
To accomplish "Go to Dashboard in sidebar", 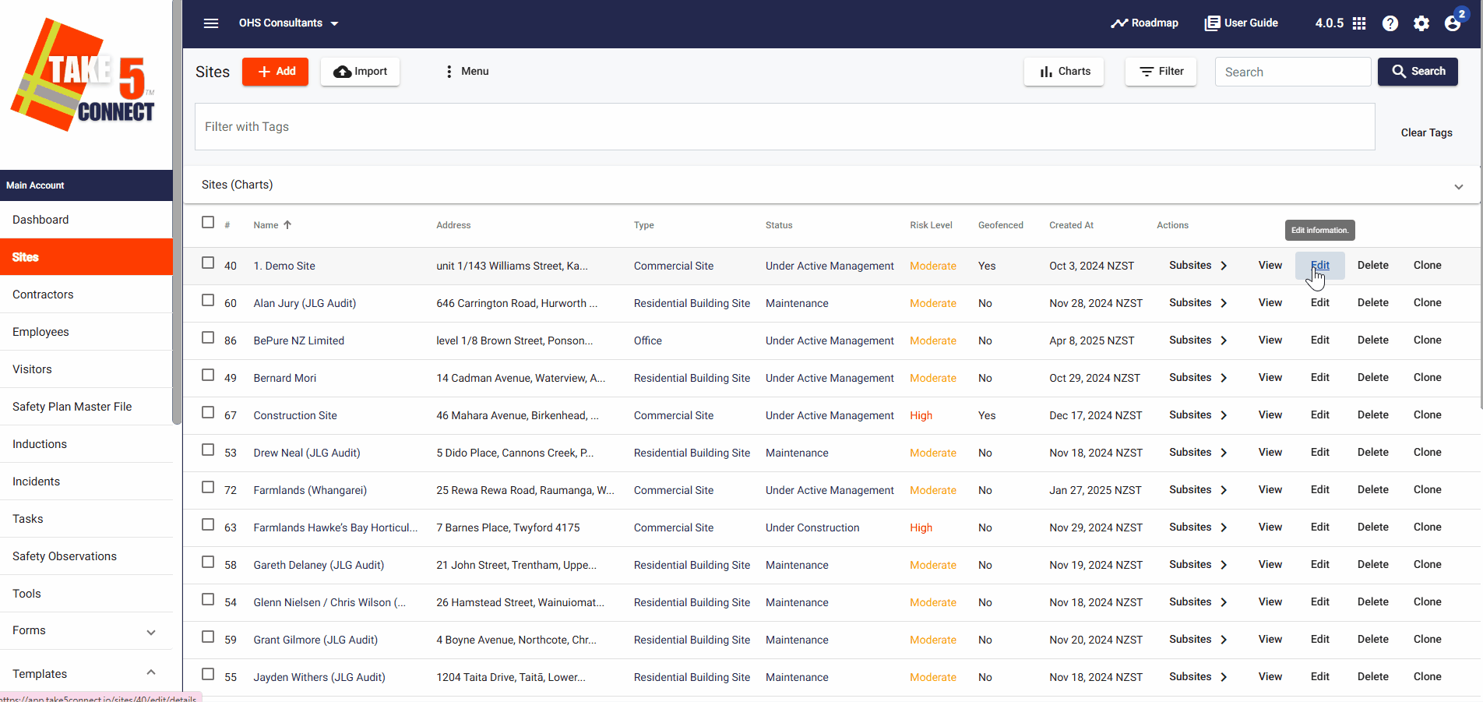I will tap(86, 220).
